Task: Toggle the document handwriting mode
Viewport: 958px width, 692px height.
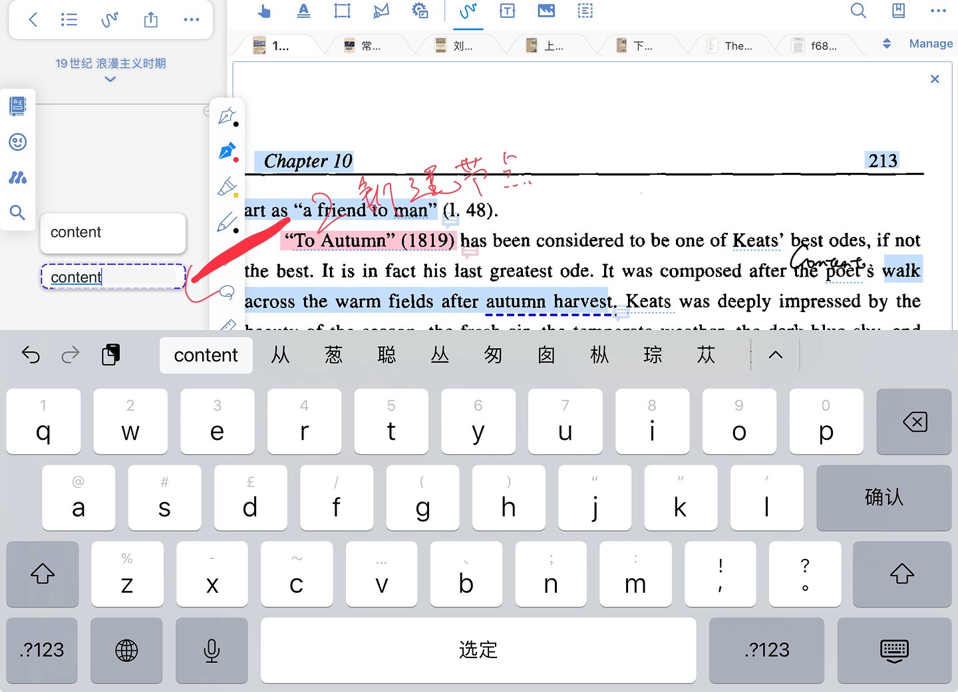Action: pos(468,11)
